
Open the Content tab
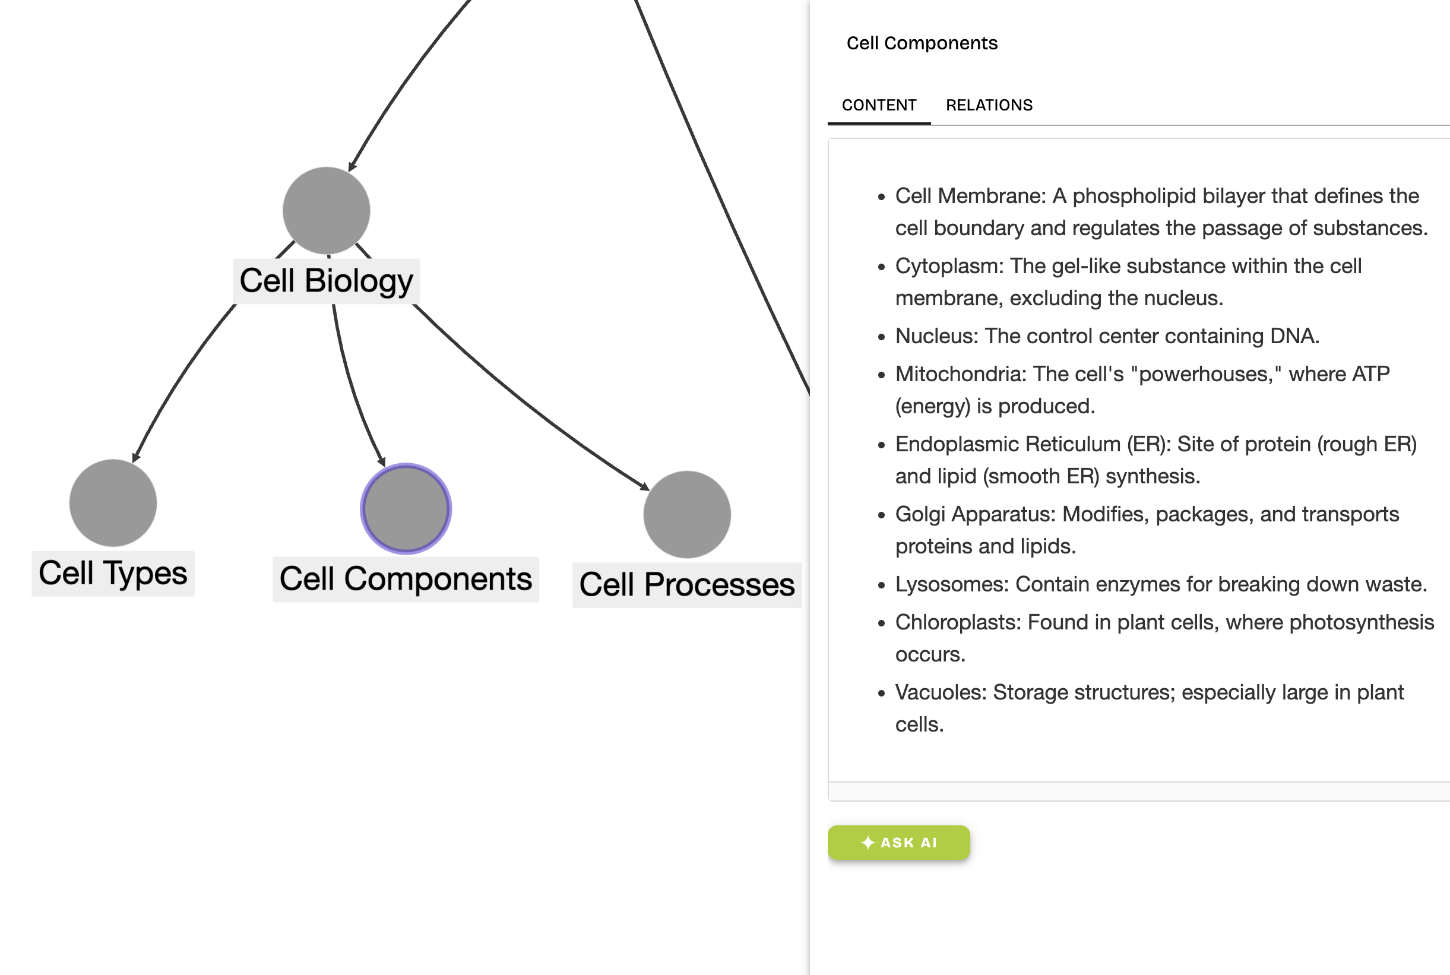[x=879, y=105]
